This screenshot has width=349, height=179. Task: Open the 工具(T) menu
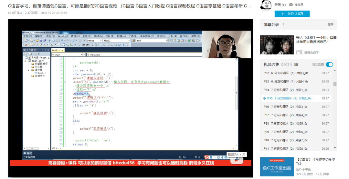[x=133, y=36]
